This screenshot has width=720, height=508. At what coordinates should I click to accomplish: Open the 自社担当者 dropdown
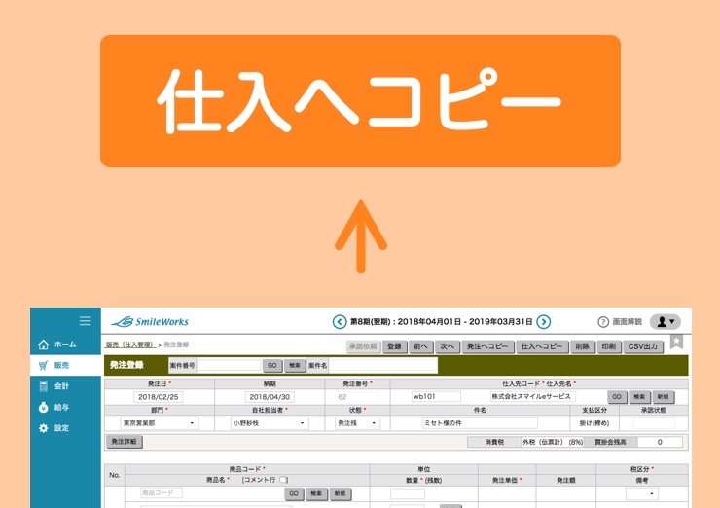pos(270,423)
